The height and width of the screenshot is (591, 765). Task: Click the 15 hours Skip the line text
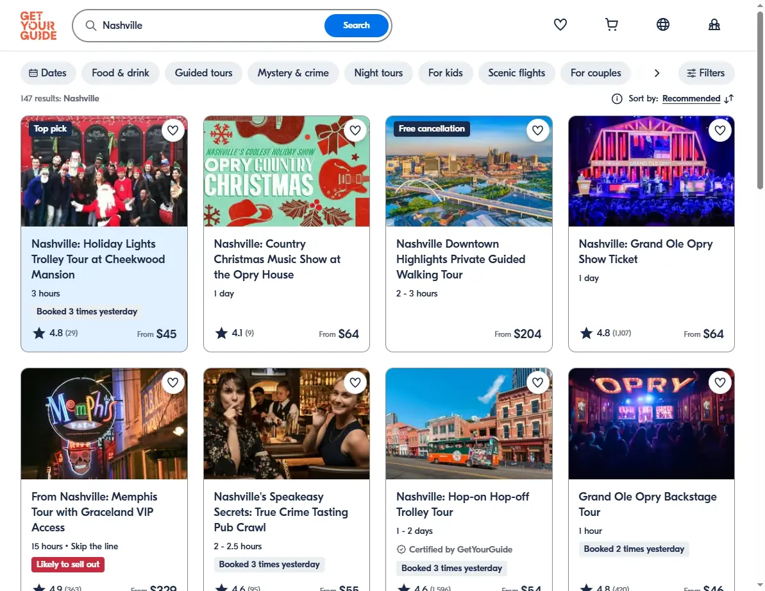(x=74, y=547)
